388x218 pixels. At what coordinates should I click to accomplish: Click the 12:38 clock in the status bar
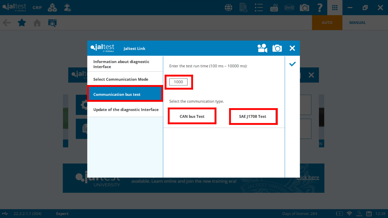pos(380,214)
